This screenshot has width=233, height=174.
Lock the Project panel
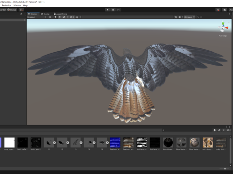click(226, 127)
